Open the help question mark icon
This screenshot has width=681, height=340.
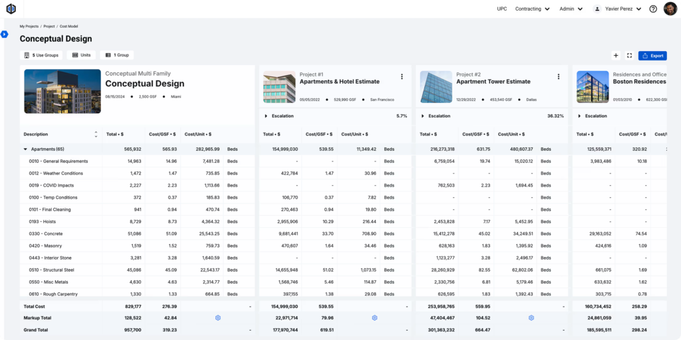(x=653, y=9)
